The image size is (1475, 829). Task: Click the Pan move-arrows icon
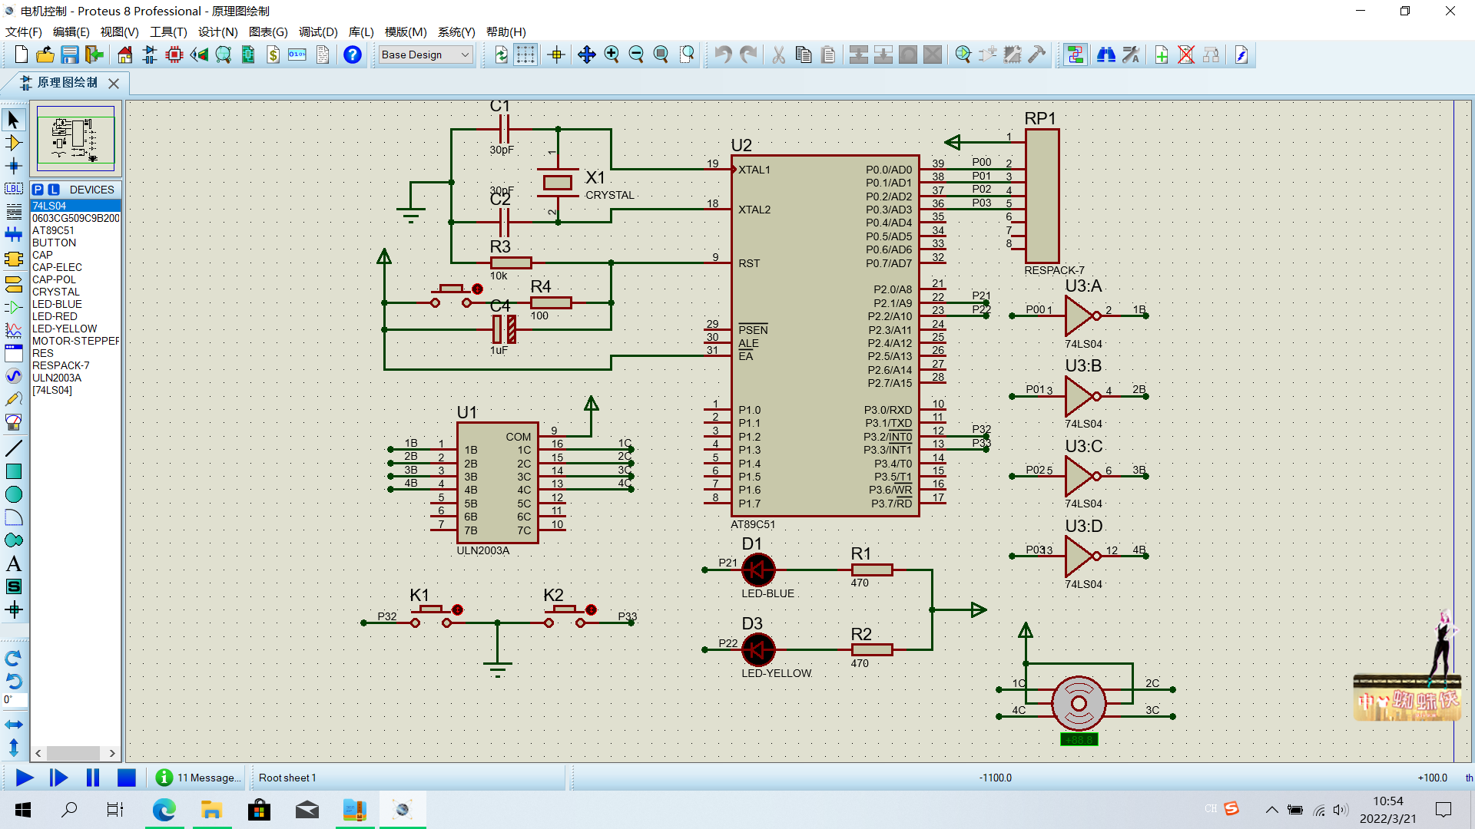click(x=587, y=54)
